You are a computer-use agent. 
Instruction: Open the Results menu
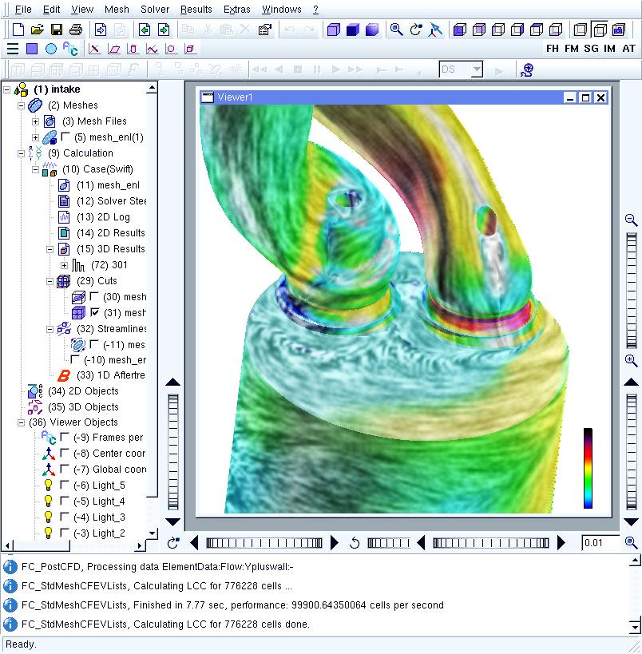196,10
